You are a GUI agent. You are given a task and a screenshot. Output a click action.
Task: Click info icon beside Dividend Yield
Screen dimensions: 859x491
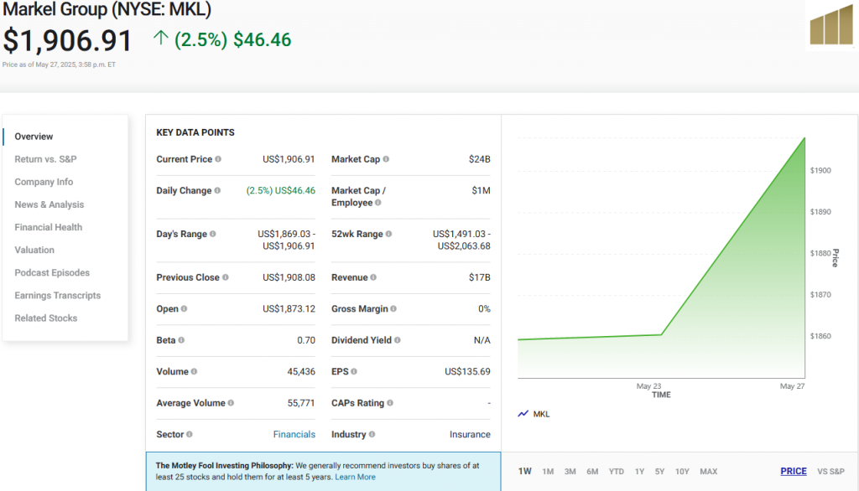pos(397,340)
